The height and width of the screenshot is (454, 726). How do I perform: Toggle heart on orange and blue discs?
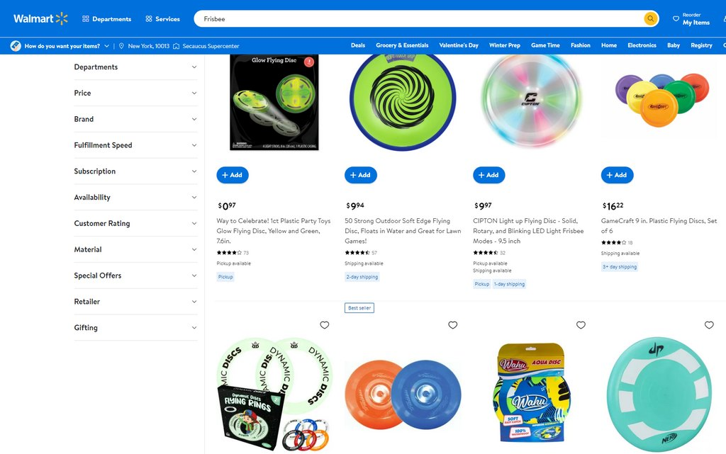click(453, 325)
